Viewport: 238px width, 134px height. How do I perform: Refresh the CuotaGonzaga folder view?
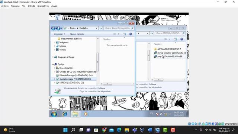coord(100,28)
